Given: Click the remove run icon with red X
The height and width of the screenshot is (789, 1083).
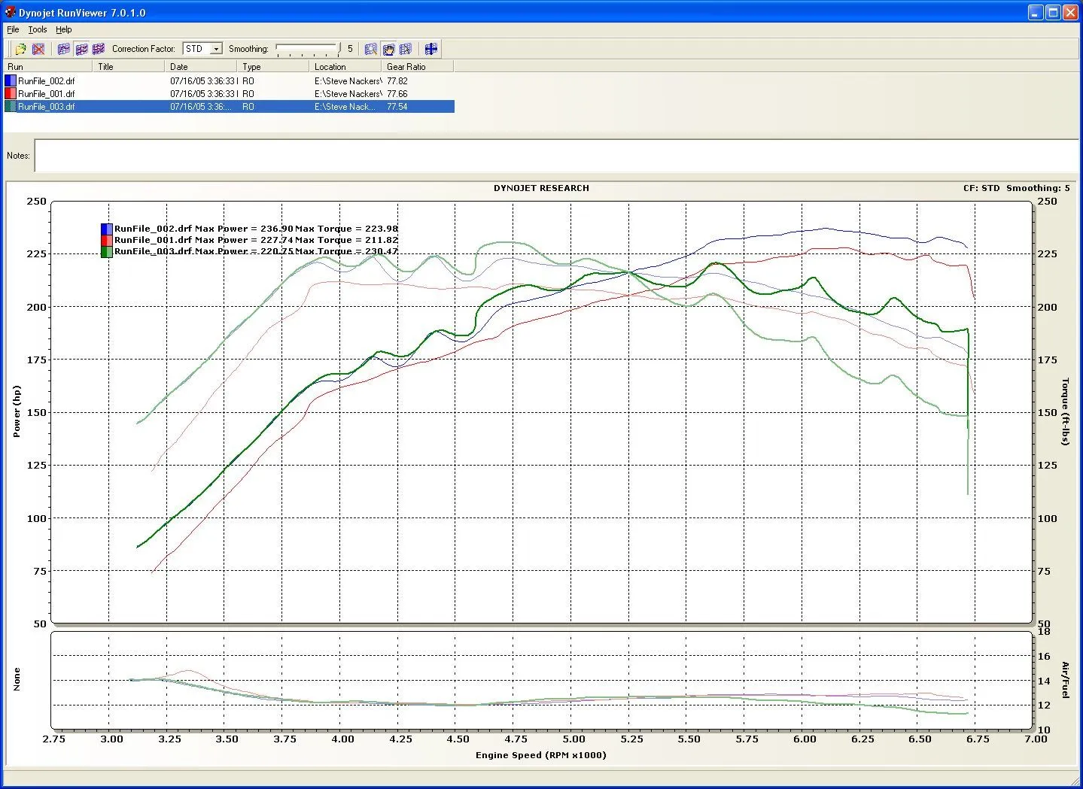Looking at the screenshot, I should click(x=38, y=49).
